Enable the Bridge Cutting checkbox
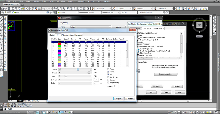This screenshot has height=114, width=220. pos(108,83)
